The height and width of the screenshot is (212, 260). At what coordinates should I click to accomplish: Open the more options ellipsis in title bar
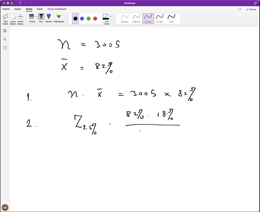click(31, 3)
